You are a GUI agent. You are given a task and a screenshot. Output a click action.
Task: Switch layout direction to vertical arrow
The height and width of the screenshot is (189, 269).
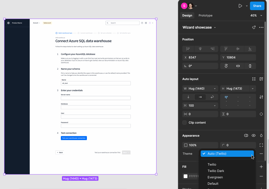188,97
